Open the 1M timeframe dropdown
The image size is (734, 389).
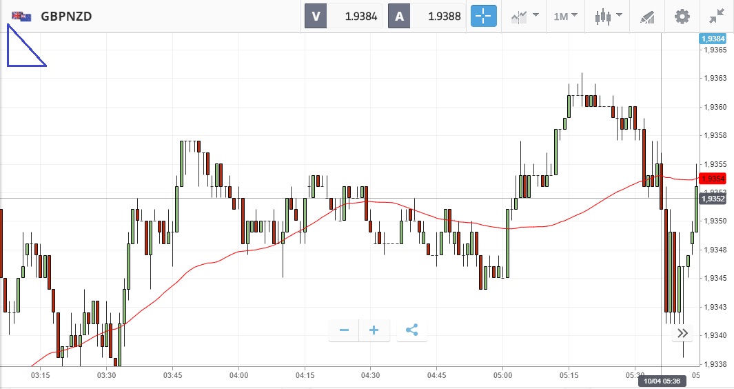[565, 17]
